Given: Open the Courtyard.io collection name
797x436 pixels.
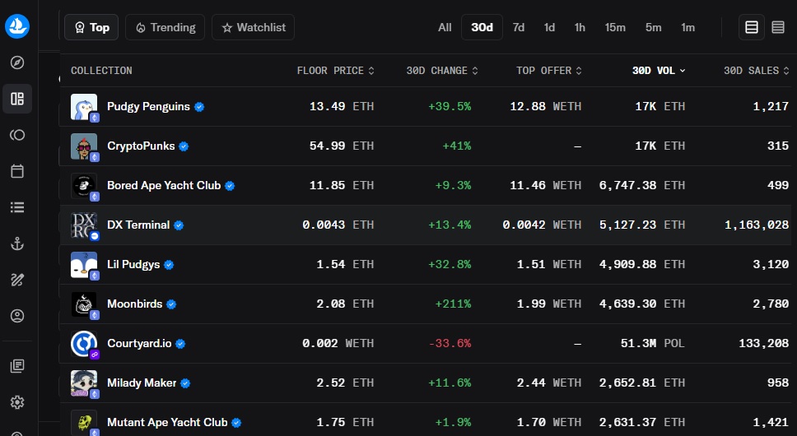Looking at the screenshot, I should 139,344.
